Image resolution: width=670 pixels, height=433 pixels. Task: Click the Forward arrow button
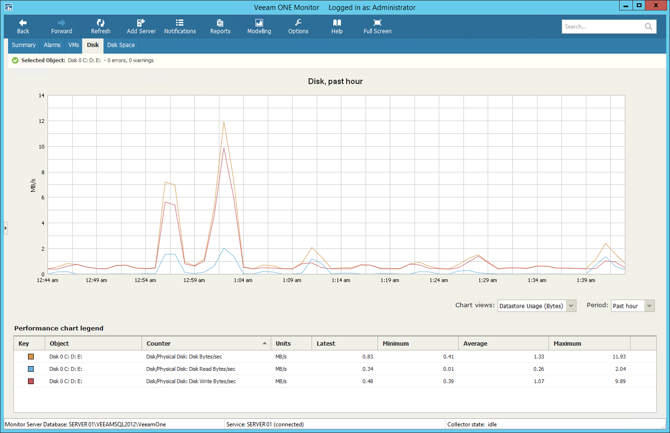click(x=62, y=27)
